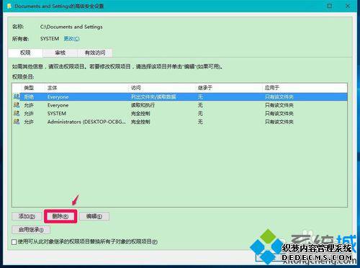The width and height of the screenshot is (360, 268).
Task: Click the user icon of the denied Everyone entry
Action: (17, 97)
